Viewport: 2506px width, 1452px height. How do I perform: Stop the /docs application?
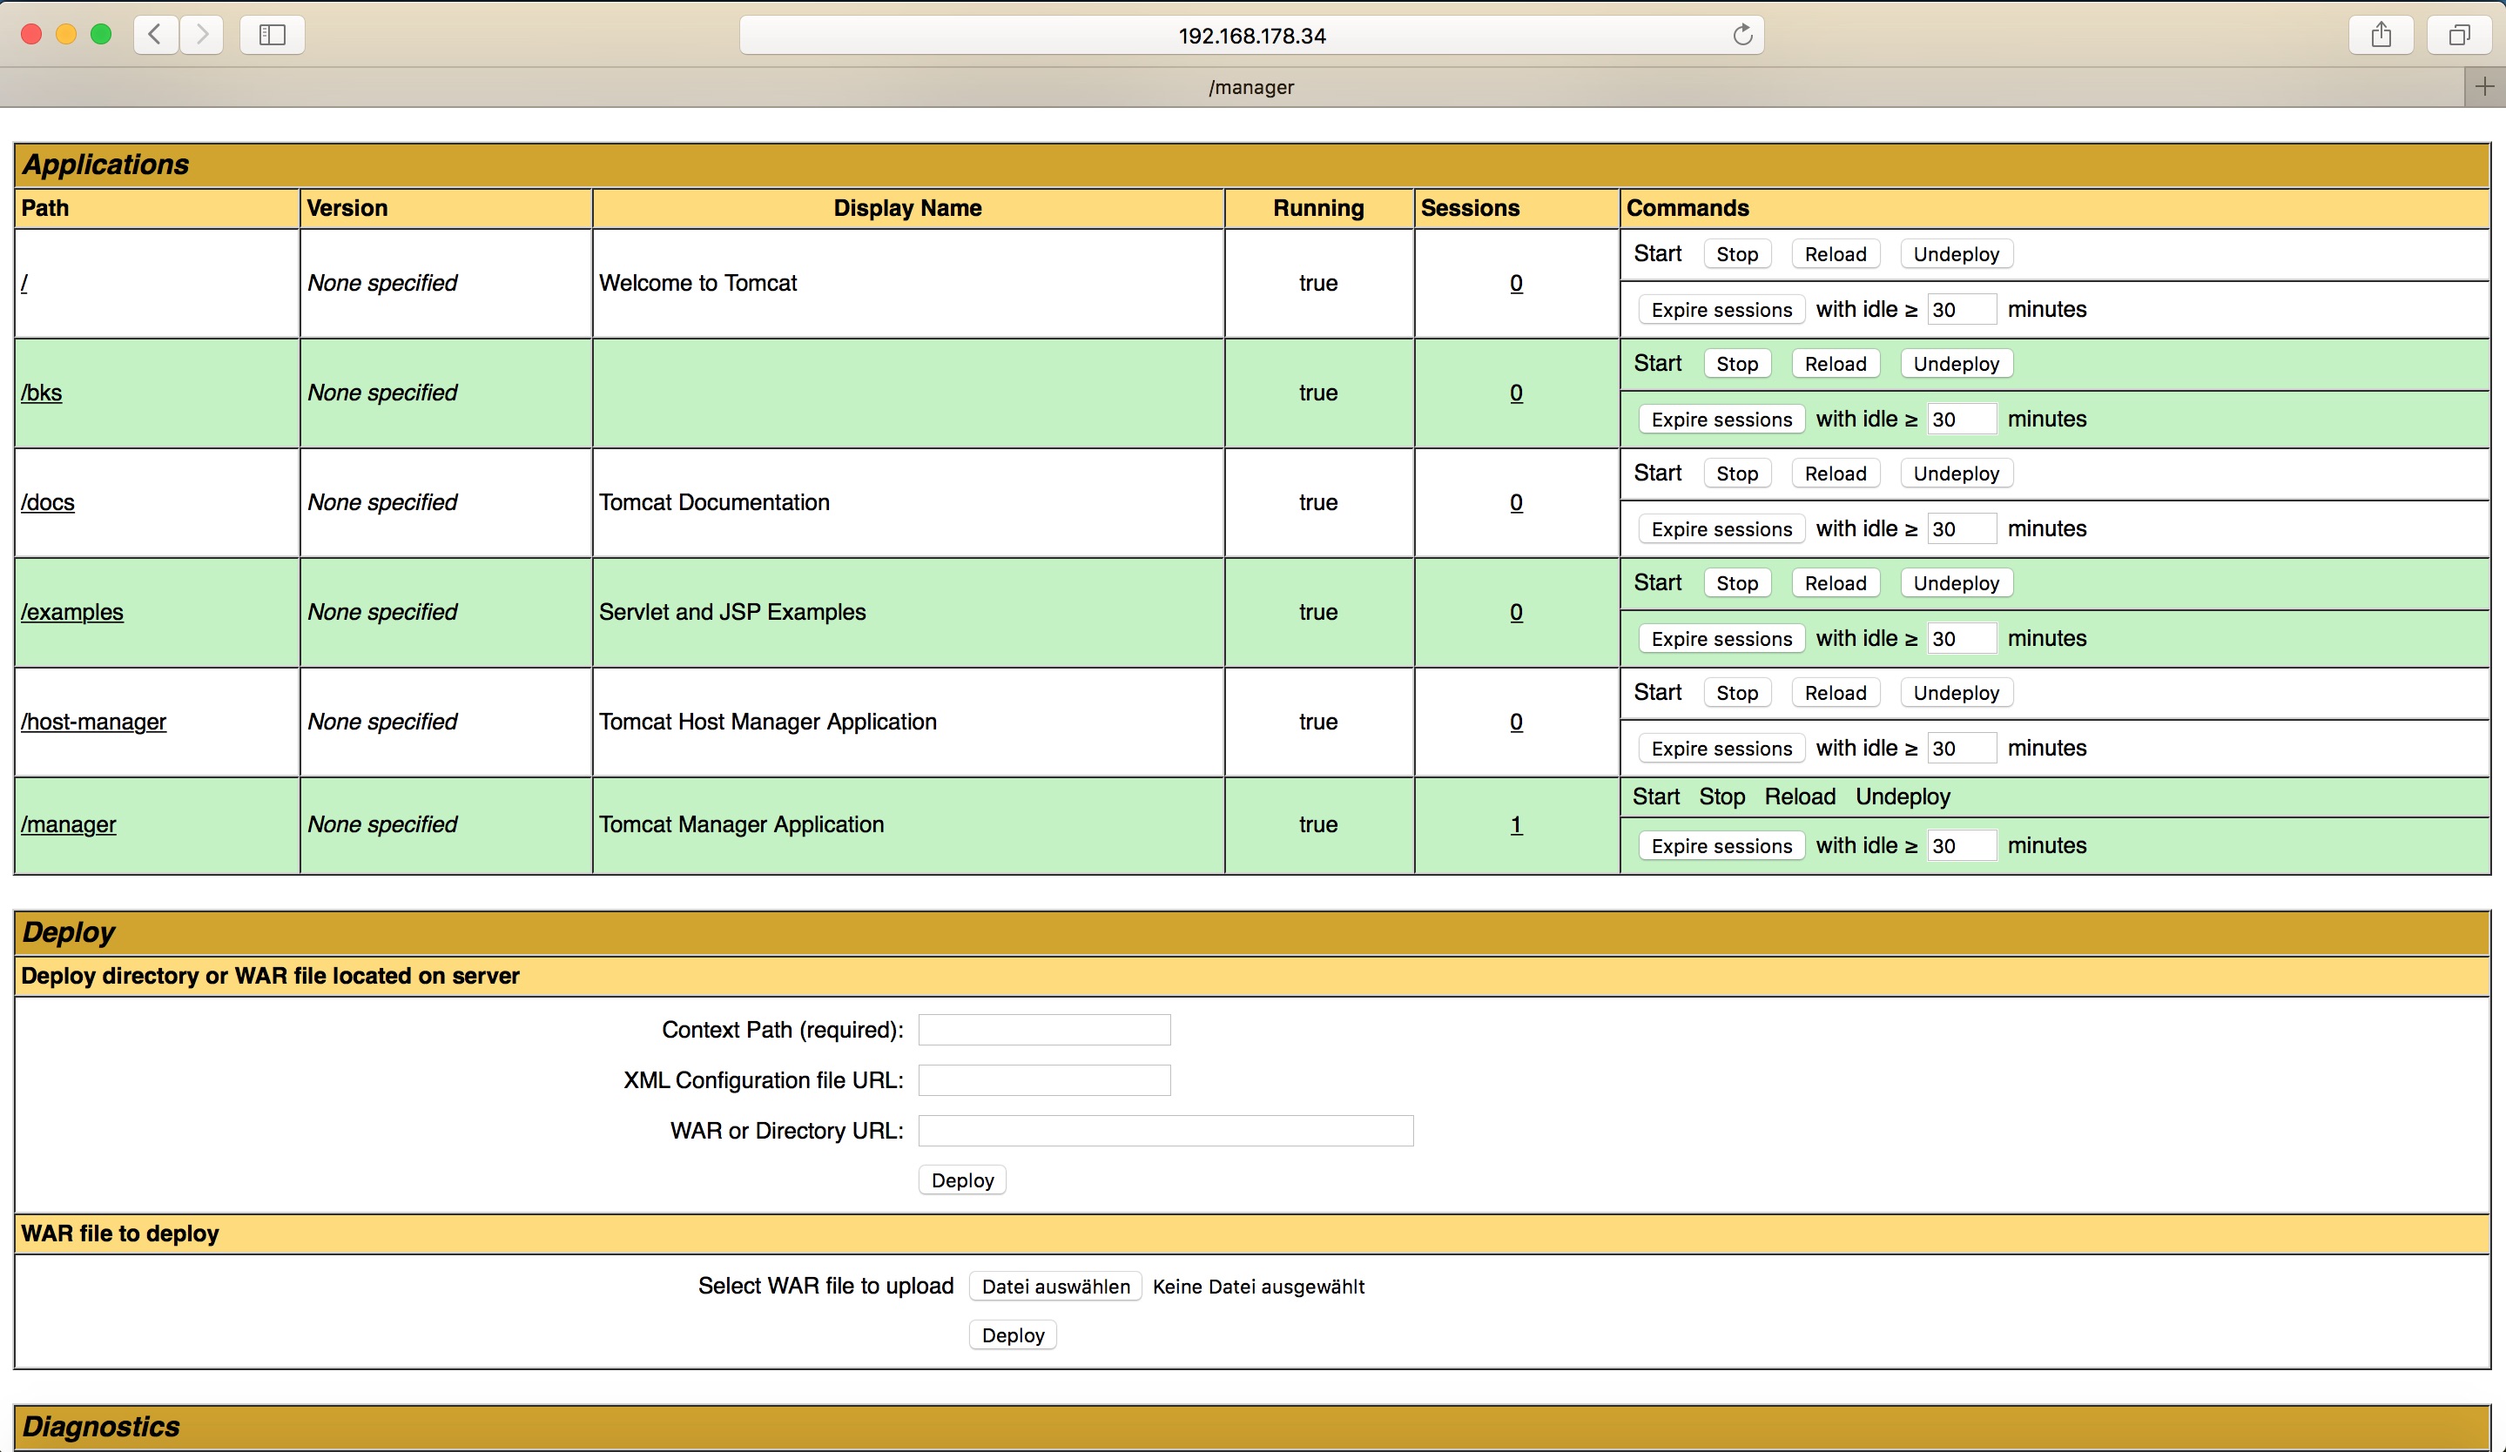tap(1737, 474)
